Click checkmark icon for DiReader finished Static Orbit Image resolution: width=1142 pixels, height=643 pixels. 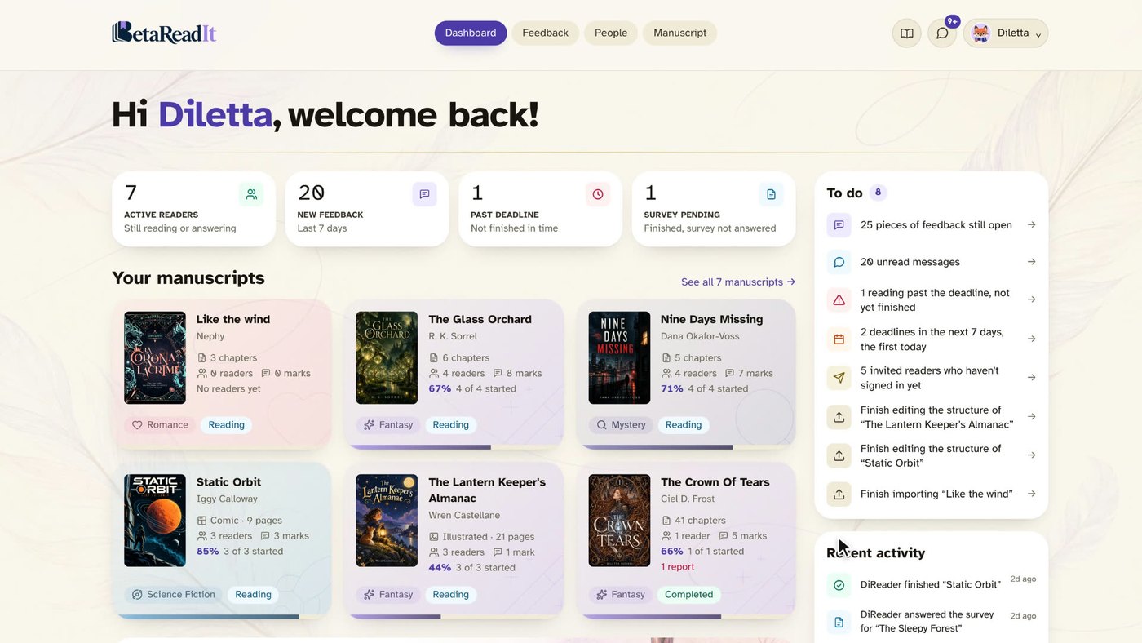click(x=839, y=584)
